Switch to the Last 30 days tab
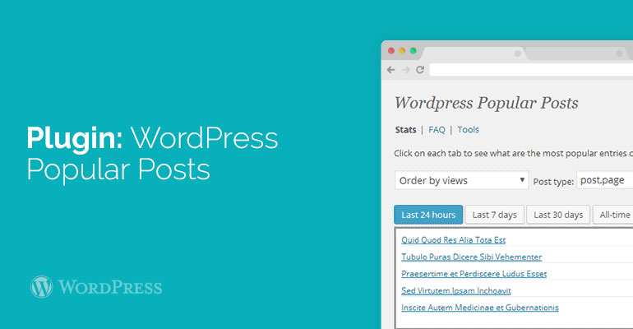The image size is (633, 329). (558, 215)
